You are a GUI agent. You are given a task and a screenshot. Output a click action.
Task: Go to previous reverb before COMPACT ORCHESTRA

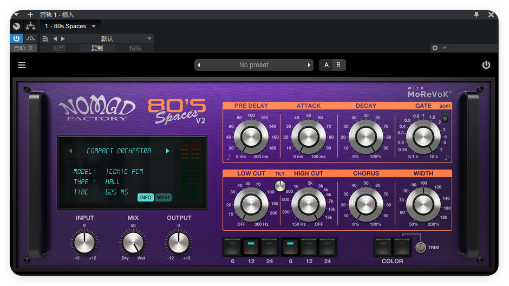(x=70, y=151)
